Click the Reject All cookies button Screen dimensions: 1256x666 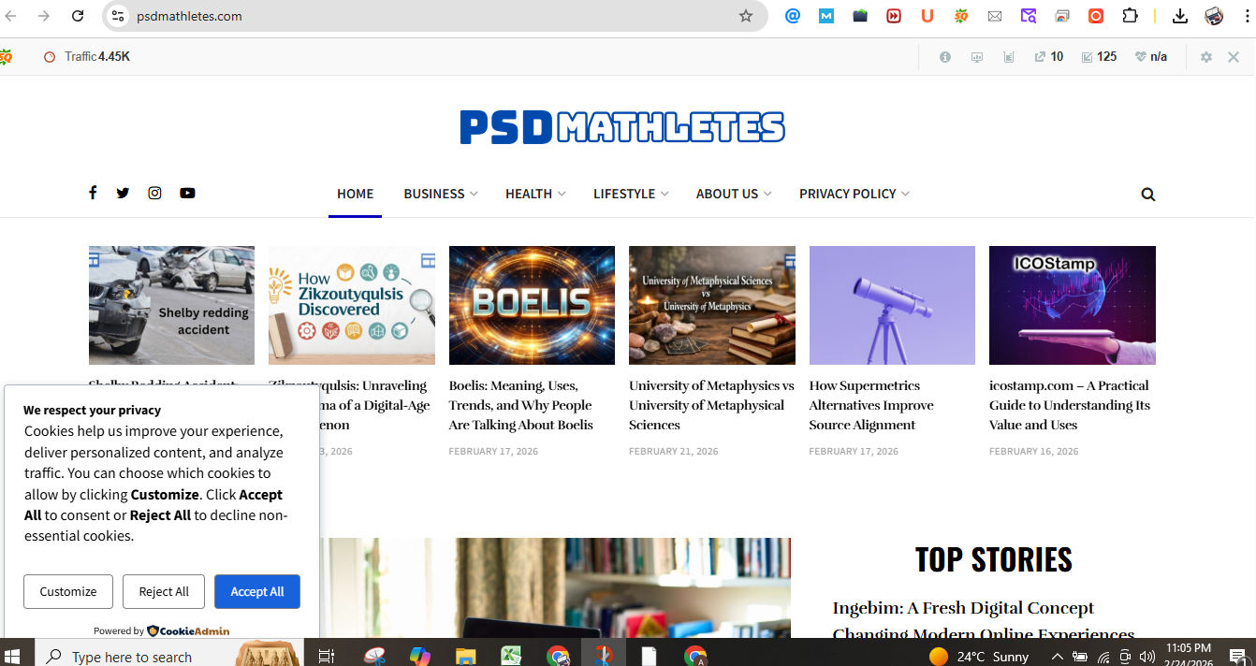click(164, 592)
